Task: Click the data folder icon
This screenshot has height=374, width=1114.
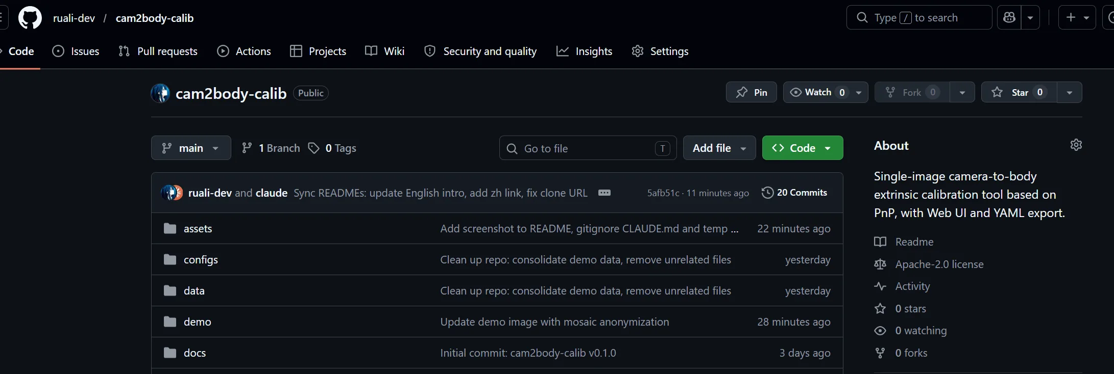Action: point(170,290)
